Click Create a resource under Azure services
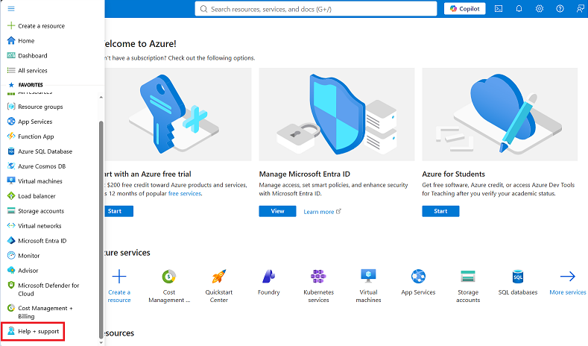588x346 pixels. (x=119, y=286)
